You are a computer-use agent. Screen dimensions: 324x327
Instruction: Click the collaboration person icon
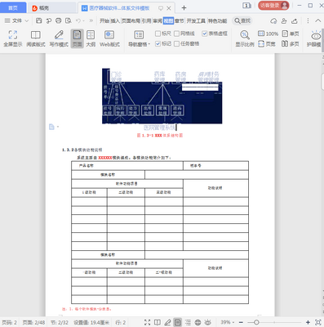click(284, 20)
